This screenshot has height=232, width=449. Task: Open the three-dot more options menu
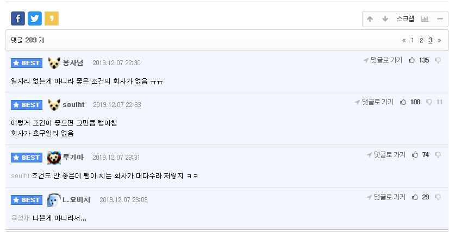(x=439, y=19)
